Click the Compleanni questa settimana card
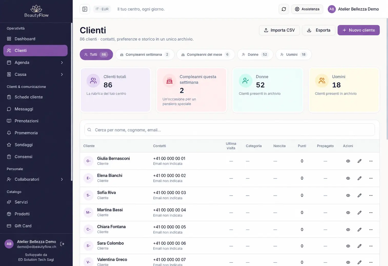388x266 pixels. [192, 90]
